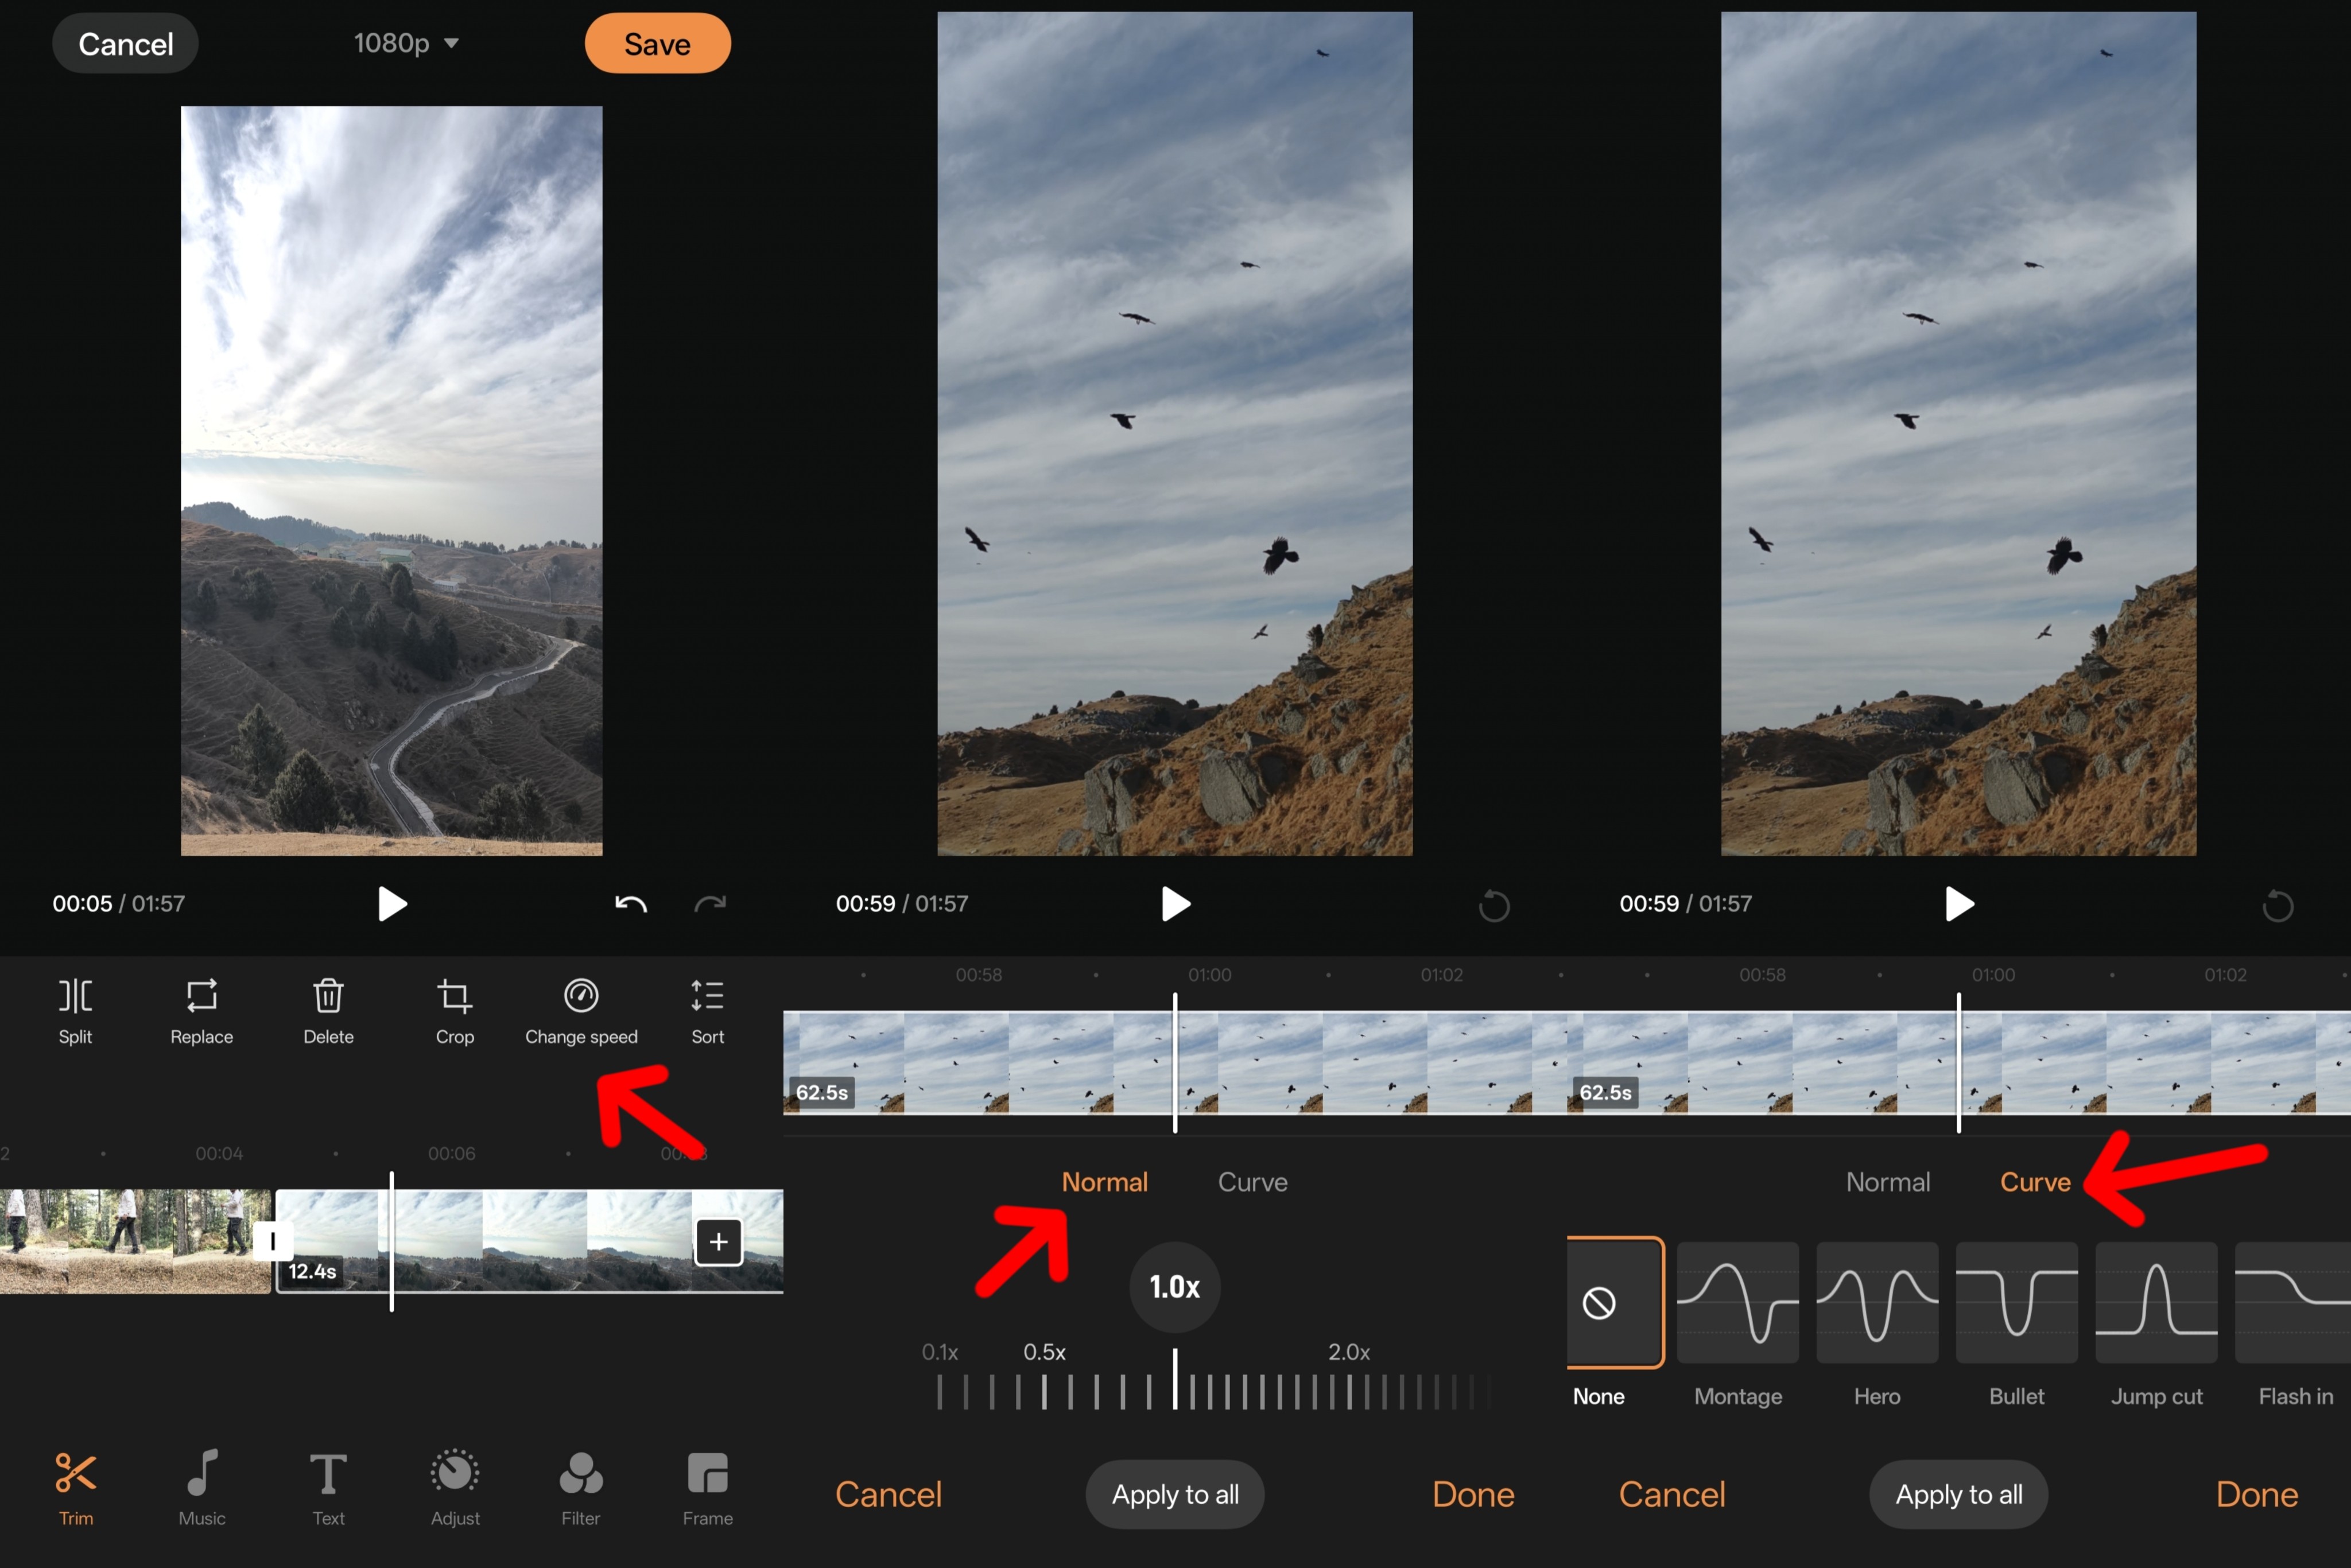
Task: Open the Music tool
Action: tap(202, 1489)
